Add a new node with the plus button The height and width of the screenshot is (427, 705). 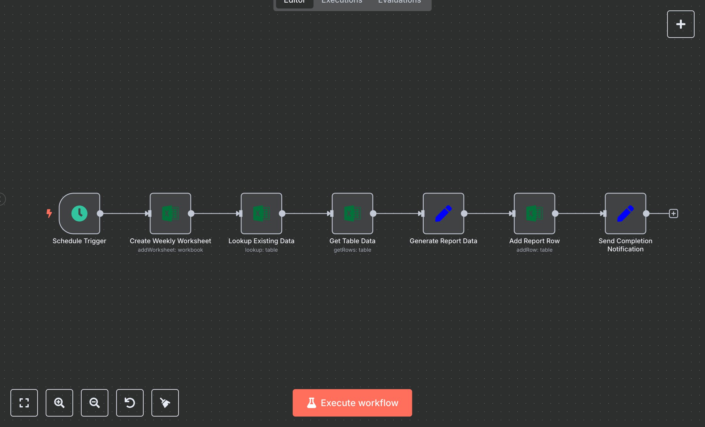[681, 24]
